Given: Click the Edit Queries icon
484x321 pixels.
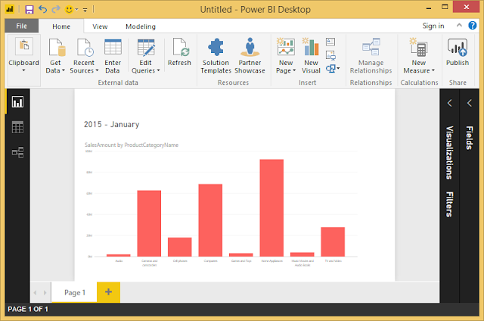Looking at the screenshot, I should tap(146, 47).
